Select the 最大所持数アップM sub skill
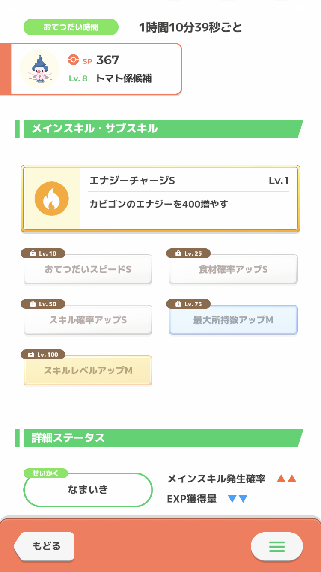 [x=233, y=320]
